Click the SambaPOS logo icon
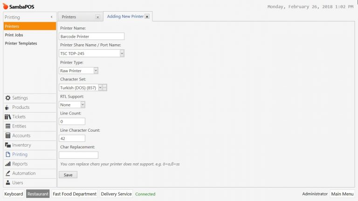The image size is (358, 201). [x=6, y=7]
